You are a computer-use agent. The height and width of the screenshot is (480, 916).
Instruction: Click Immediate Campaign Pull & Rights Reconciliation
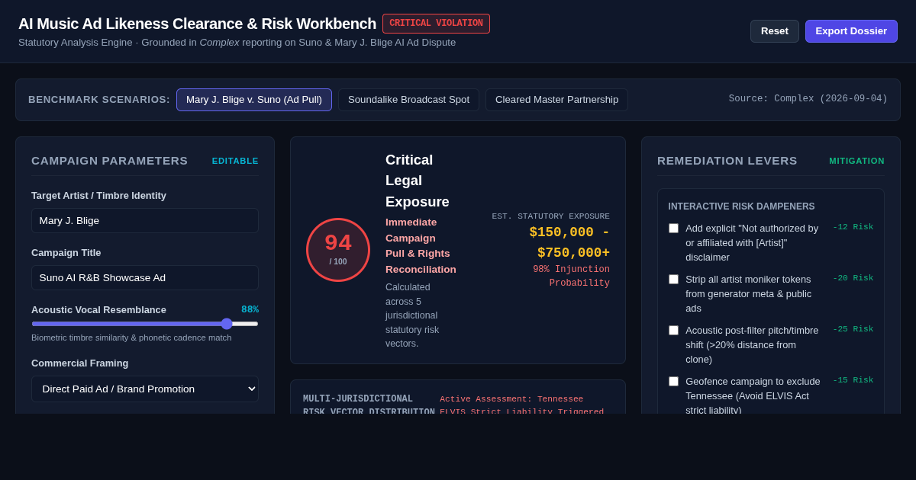pyautogui.click(x=421, y=245)
